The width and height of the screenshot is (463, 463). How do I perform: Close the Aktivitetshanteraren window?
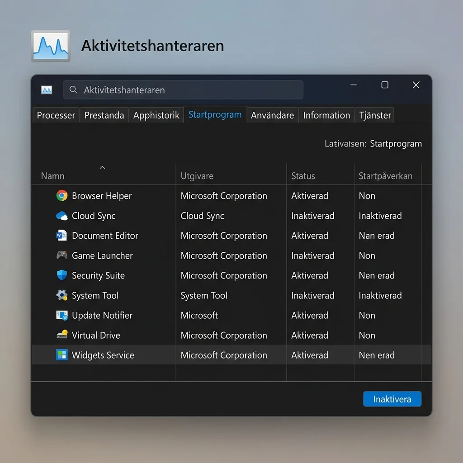416,85
